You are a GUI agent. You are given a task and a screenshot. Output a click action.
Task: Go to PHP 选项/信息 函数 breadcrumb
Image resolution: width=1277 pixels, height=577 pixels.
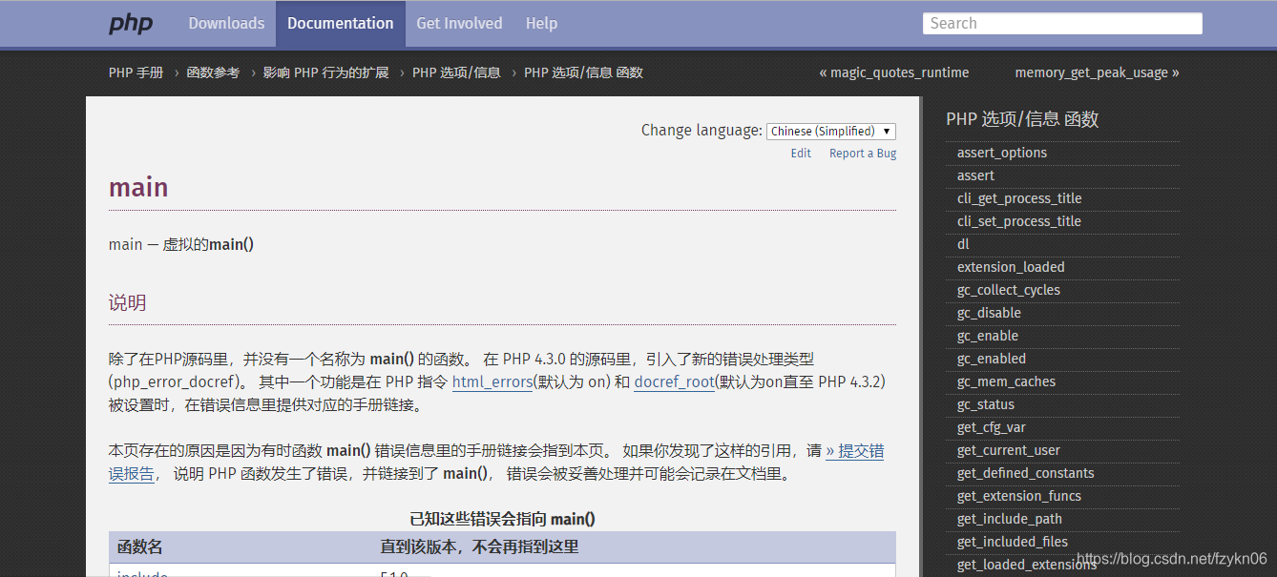[583, 72]
